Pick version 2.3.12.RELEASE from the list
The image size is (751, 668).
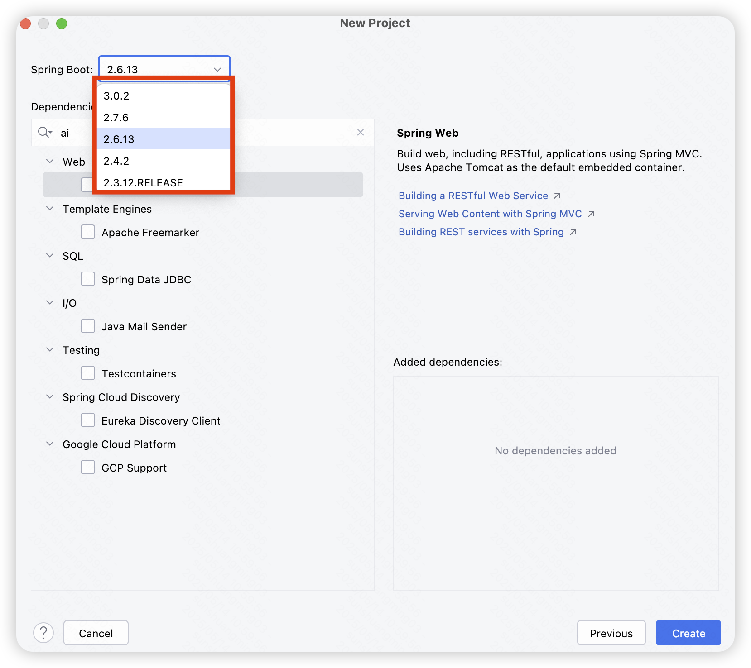pos(164,182)
